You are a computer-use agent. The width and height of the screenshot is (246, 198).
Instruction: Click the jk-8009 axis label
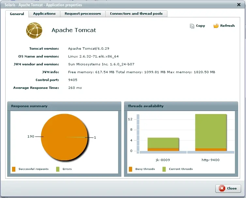pyautogui.click(x=163, y=160)
